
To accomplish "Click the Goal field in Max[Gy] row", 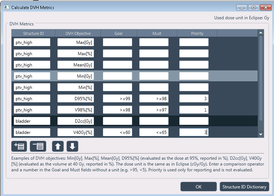I will pyautogui.click(x=118, y=42).
